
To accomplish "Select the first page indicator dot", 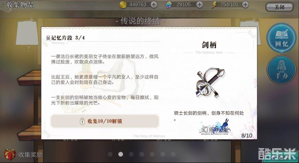I will pos(110,154).
